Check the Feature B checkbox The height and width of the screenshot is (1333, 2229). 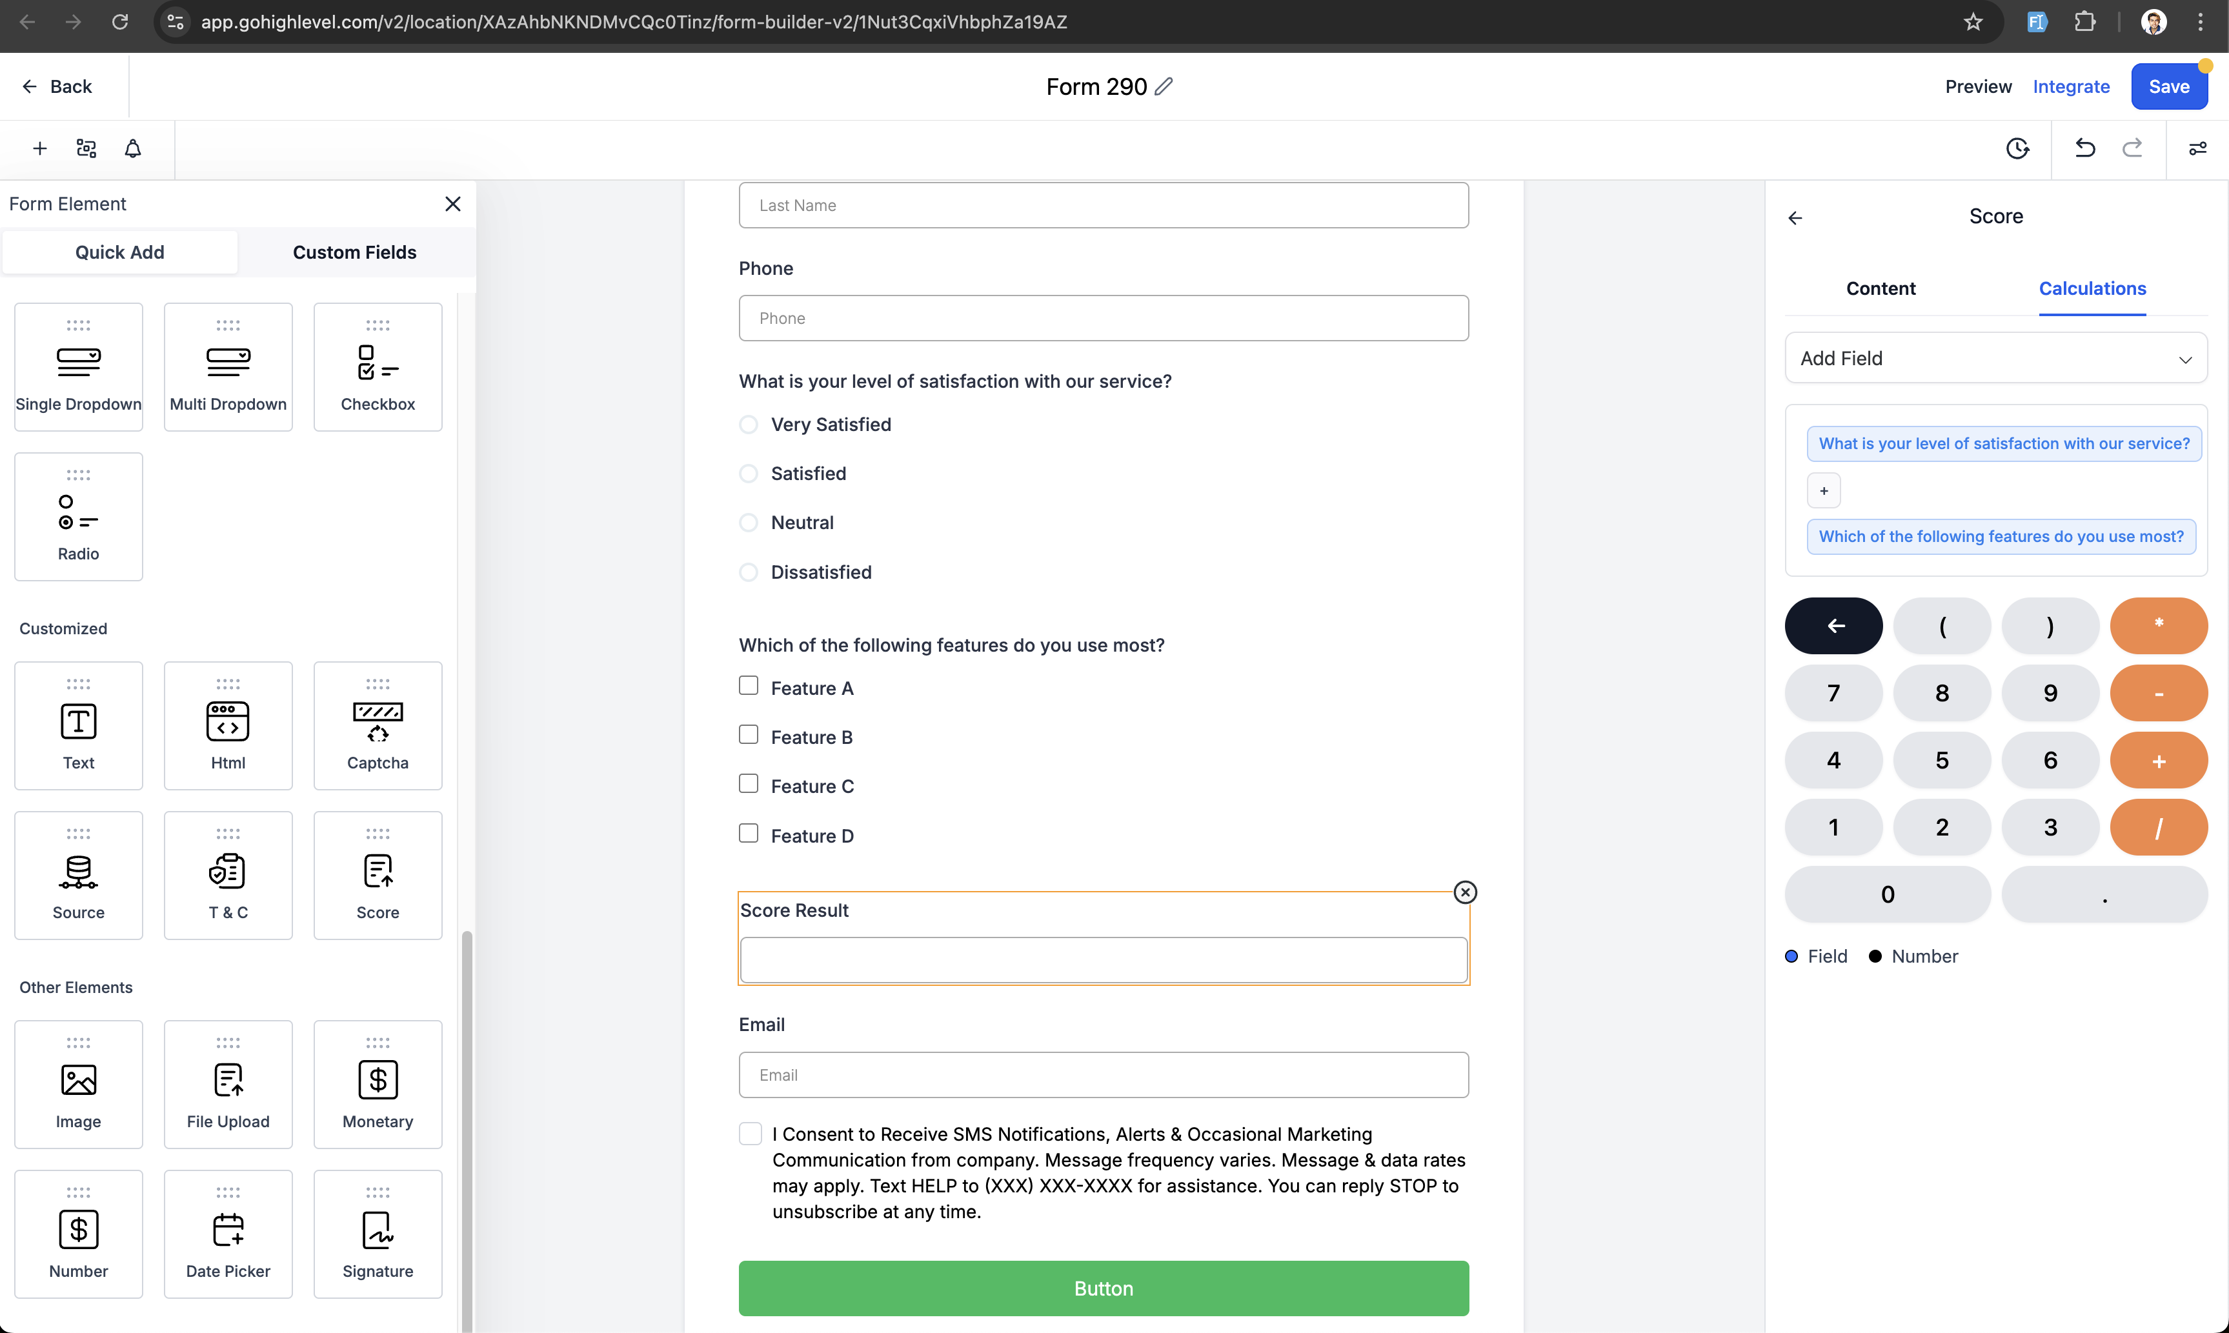click(x=749, y=735)
